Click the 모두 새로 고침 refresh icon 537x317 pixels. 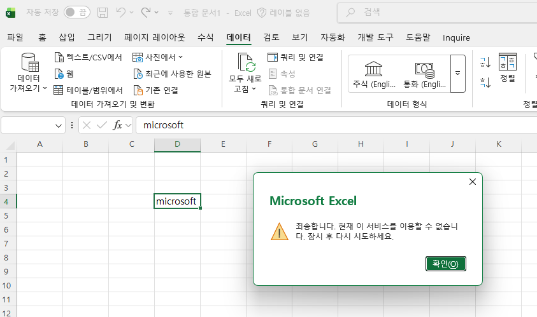point(247,62)
